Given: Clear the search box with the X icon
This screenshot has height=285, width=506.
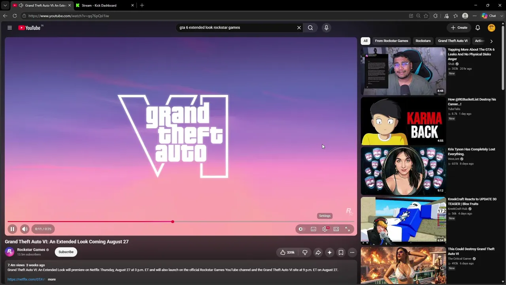Looking at the screenshot, I should [299, 28].
